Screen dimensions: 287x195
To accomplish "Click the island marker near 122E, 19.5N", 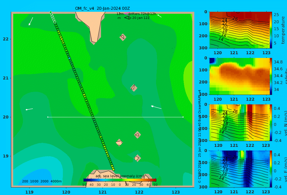I will (x=137, y=135).
